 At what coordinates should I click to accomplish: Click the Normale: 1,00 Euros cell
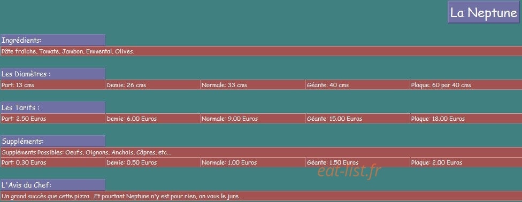pyautogui.click(x=253, y=162)
